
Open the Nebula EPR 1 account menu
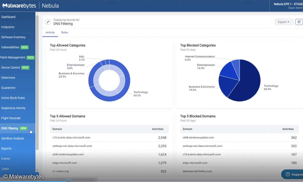288,6
